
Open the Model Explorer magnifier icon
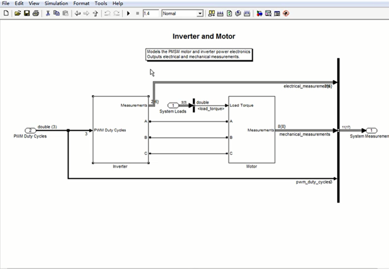[268, 13]
